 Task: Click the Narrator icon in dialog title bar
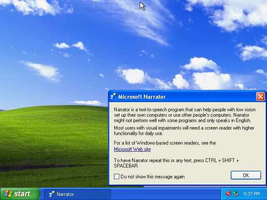click(x=113, y=96)
